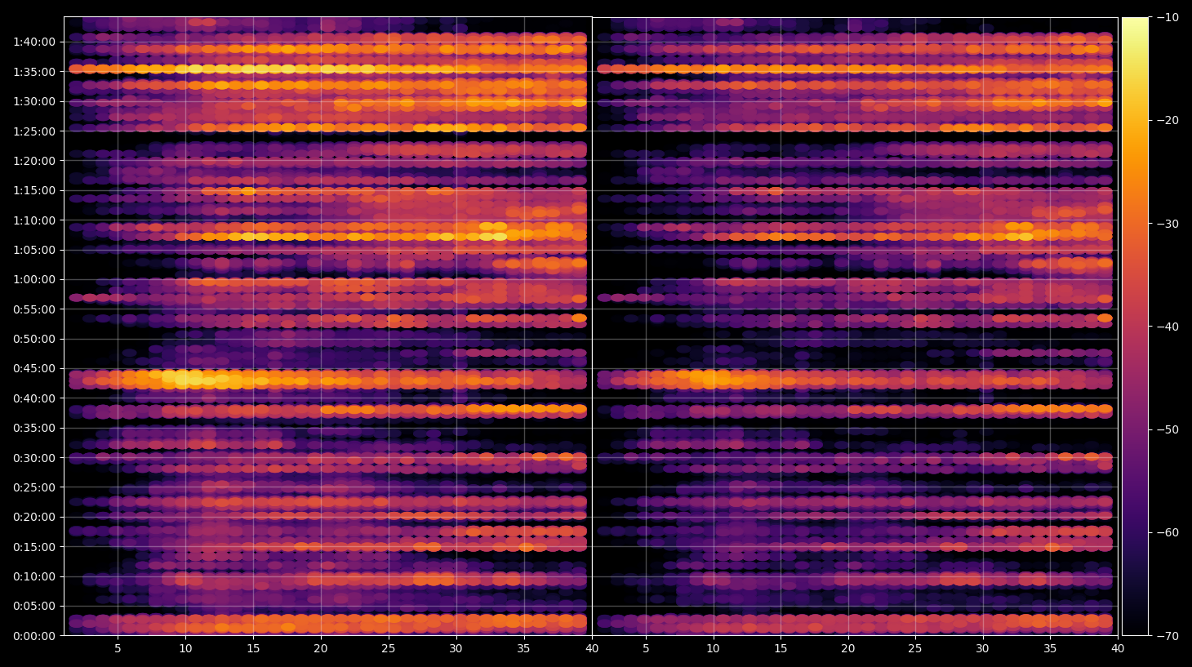Click x-axis label 15 under left plot

click(x=253, y=649)
